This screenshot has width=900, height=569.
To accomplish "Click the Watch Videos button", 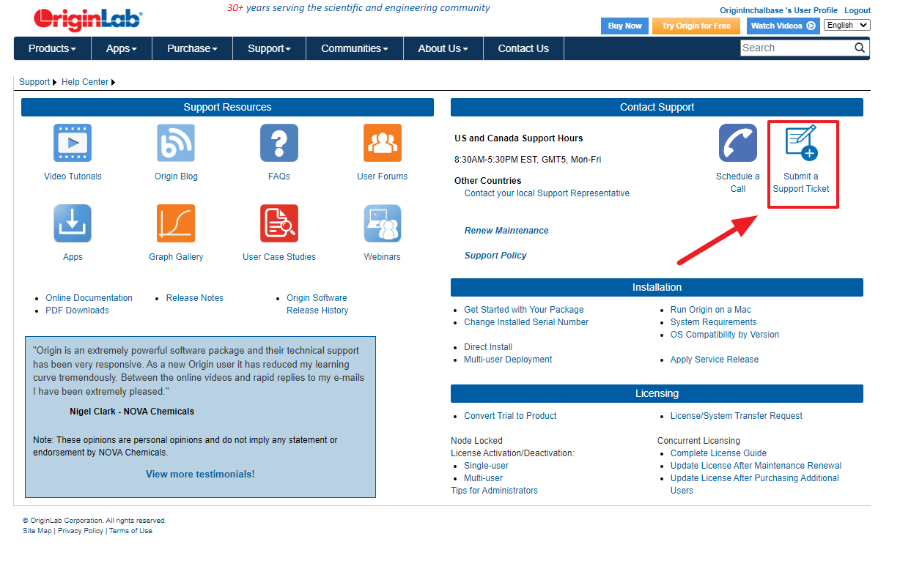I will pyautogui.click(x=783, y=26).
